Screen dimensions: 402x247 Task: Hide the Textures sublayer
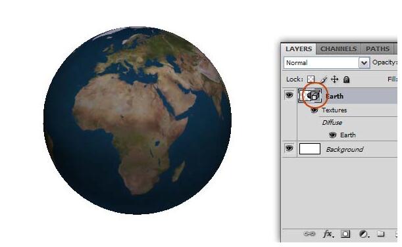[x=314, y=110]
